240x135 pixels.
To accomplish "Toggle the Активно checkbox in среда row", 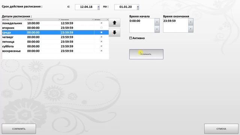I will click(x=101, y=32).
